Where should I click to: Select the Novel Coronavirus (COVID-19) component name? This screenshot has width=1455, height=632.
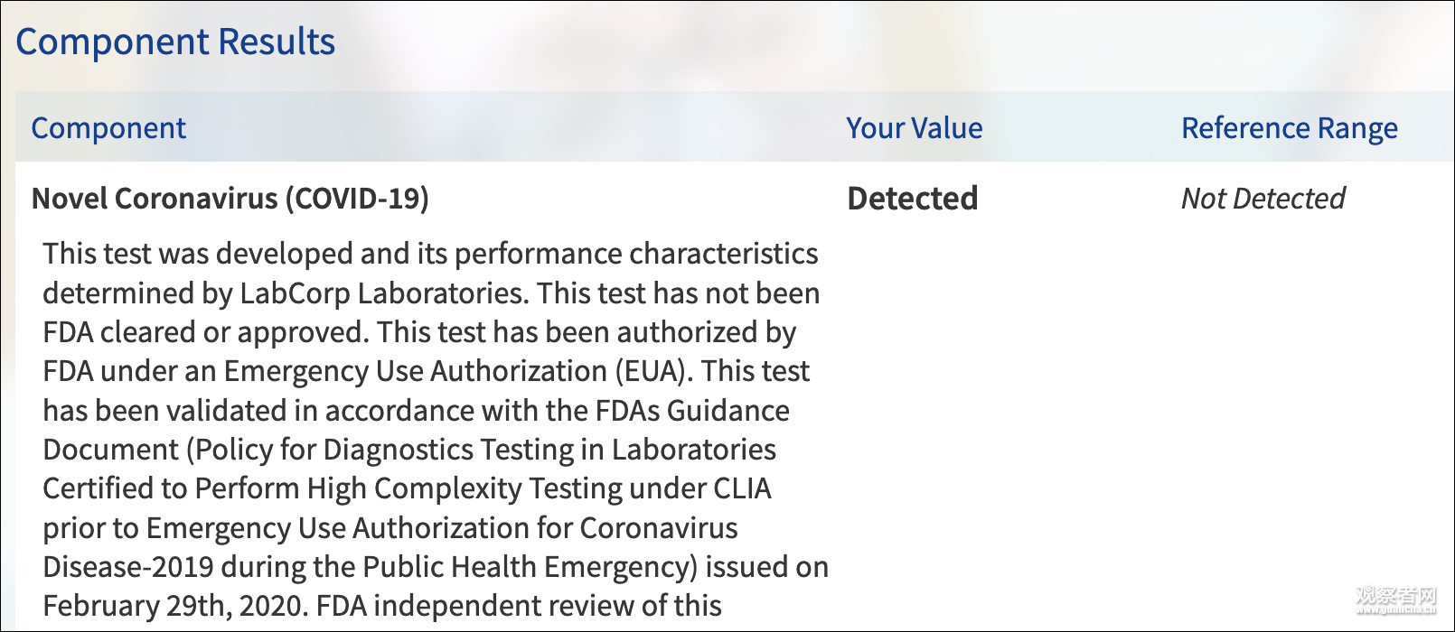(230, 199)
